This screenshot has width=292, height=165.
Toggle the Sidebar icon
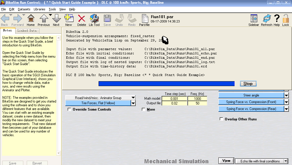point(254,18)
